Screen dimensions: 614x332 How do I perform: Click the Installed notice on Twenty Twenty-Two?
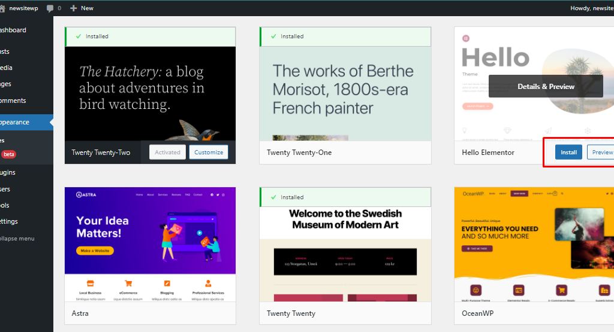coord(151,36)
